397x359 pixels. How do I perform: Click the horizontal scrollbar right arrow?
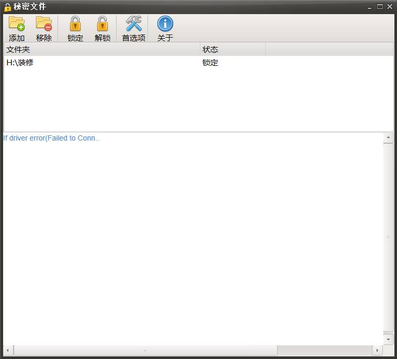[377, 350]
